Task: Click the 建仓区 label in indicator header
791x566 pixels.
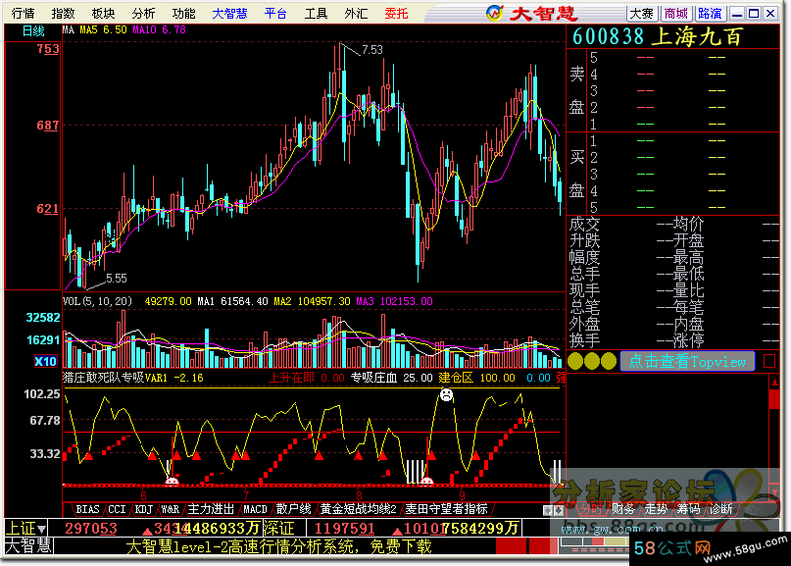Action: pos(456,378)
